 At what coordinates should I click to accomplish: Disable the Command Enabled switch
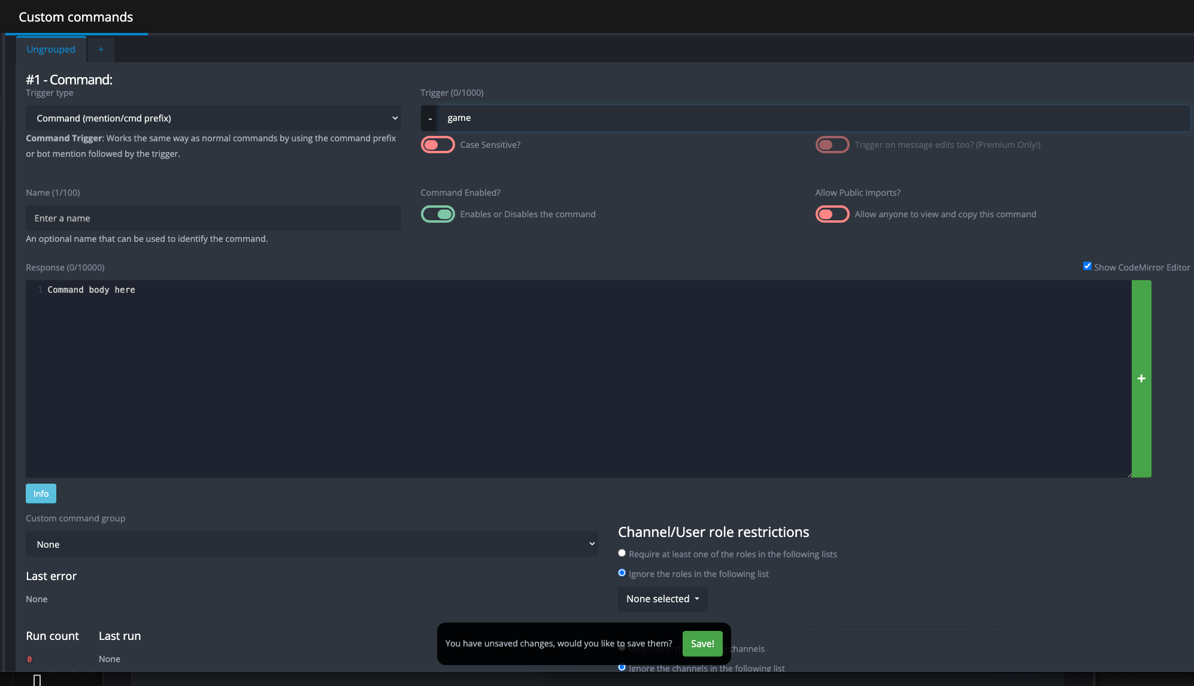(438, 214)
